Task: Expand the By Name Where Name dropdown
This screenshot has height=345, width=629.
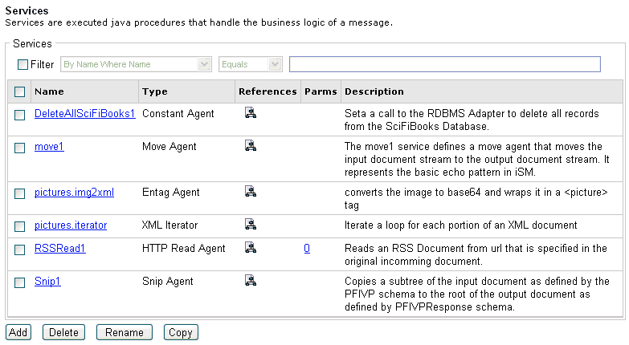Action: click(x=136, y=64)
